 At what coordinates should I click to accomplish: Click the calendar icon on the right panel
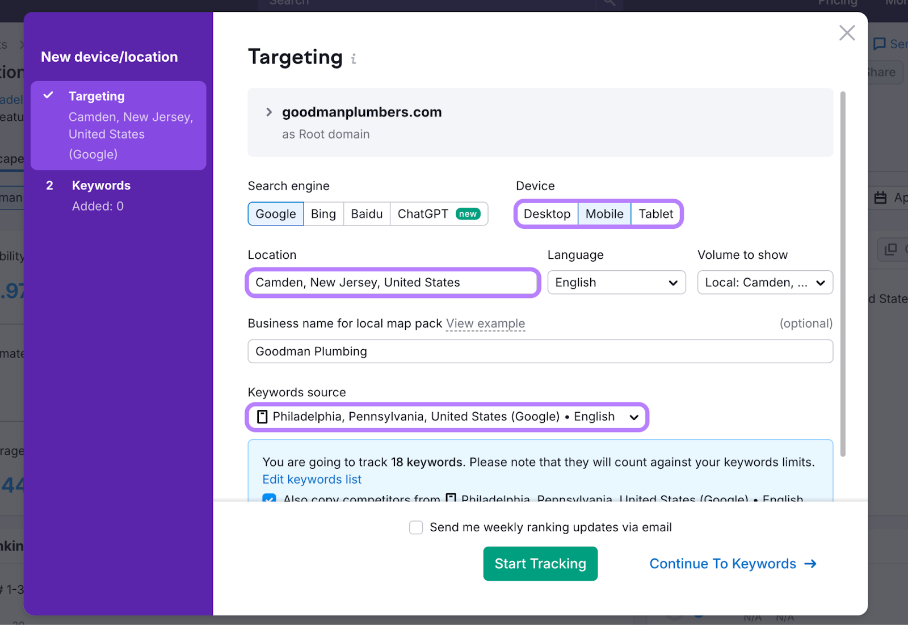click(881, 197)
